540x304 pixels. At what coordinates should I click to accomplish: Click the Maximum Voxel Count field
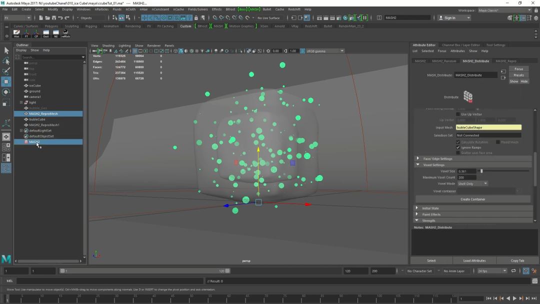point(466,177)
